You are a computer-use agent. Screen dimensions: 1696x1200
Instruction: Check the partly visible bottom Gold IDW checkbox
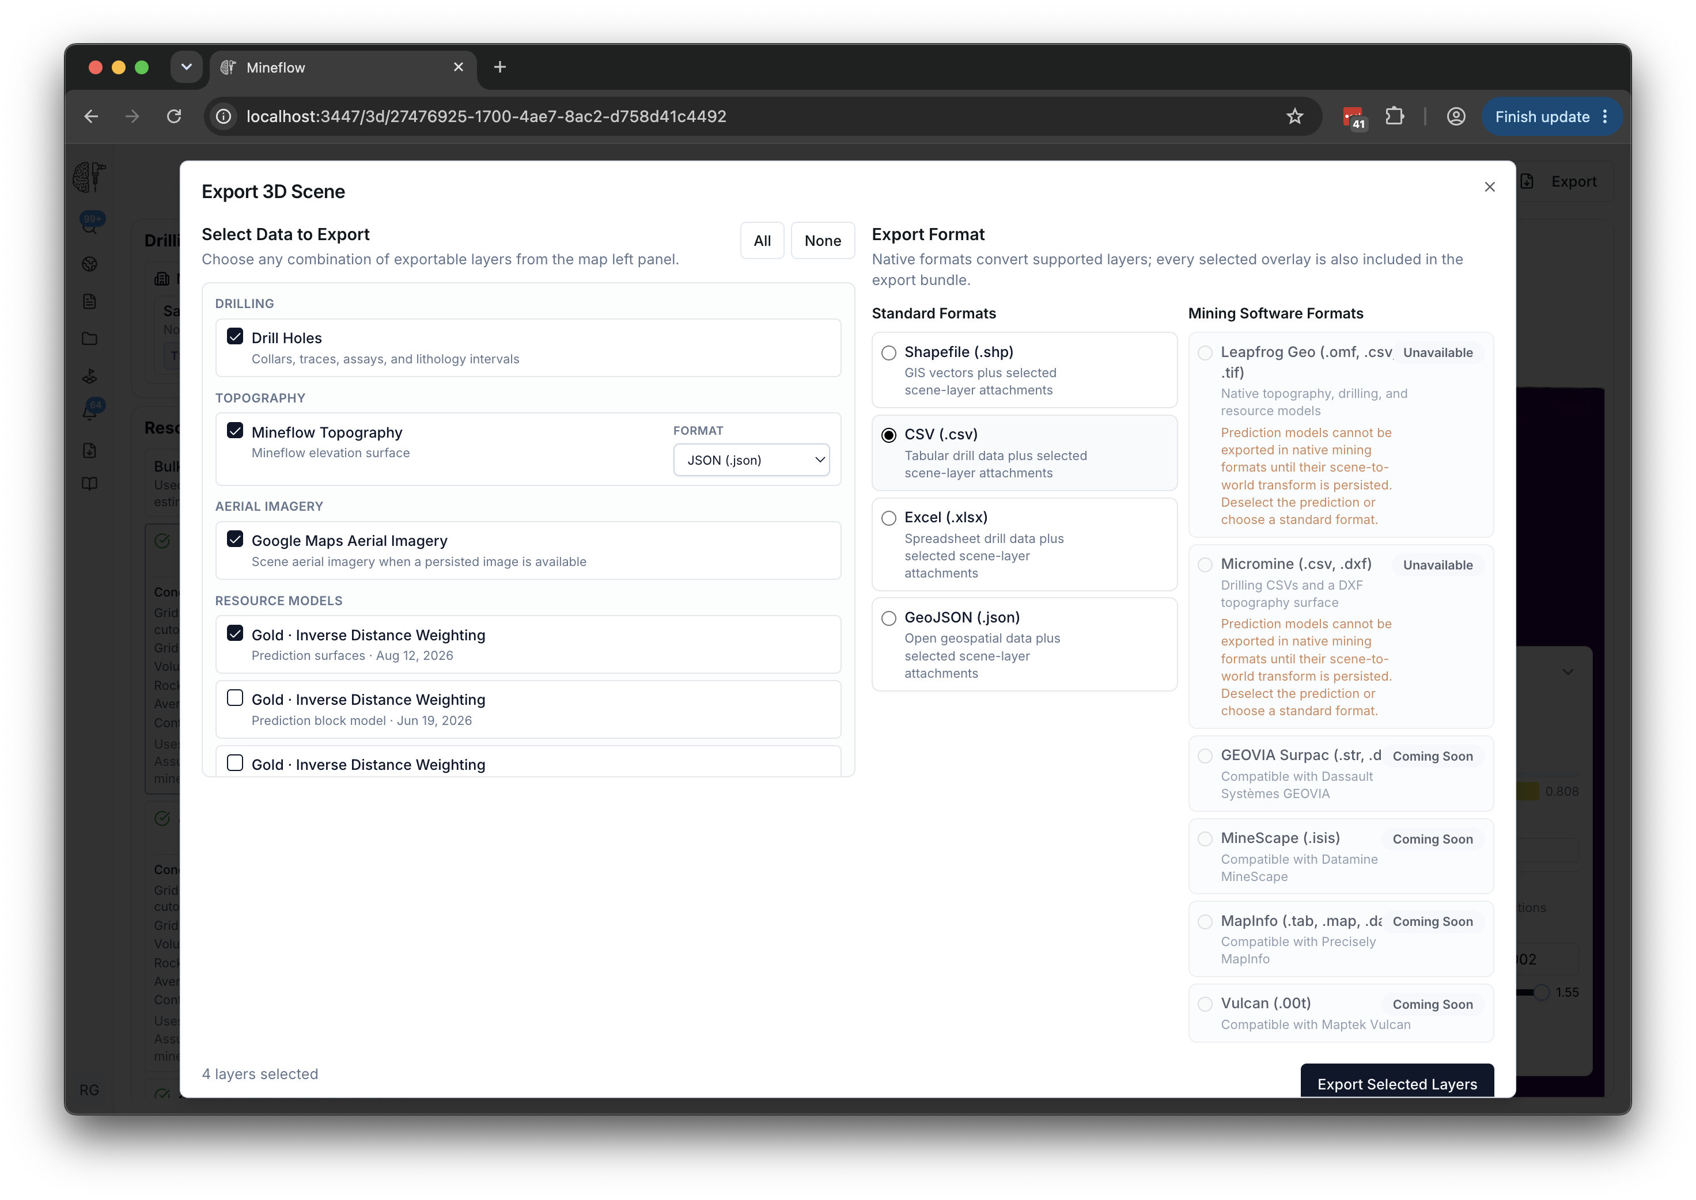click(x=235, y=764)
